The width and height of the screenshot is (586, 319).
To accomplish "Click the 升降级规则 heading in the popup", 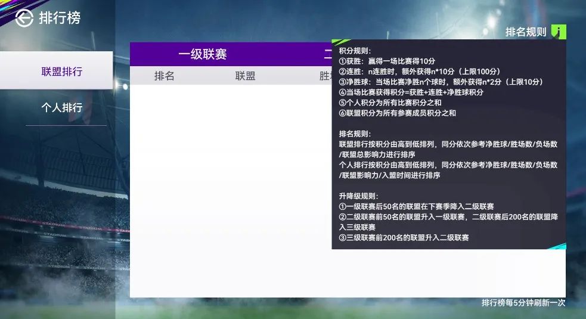I will tap(358, 196).
